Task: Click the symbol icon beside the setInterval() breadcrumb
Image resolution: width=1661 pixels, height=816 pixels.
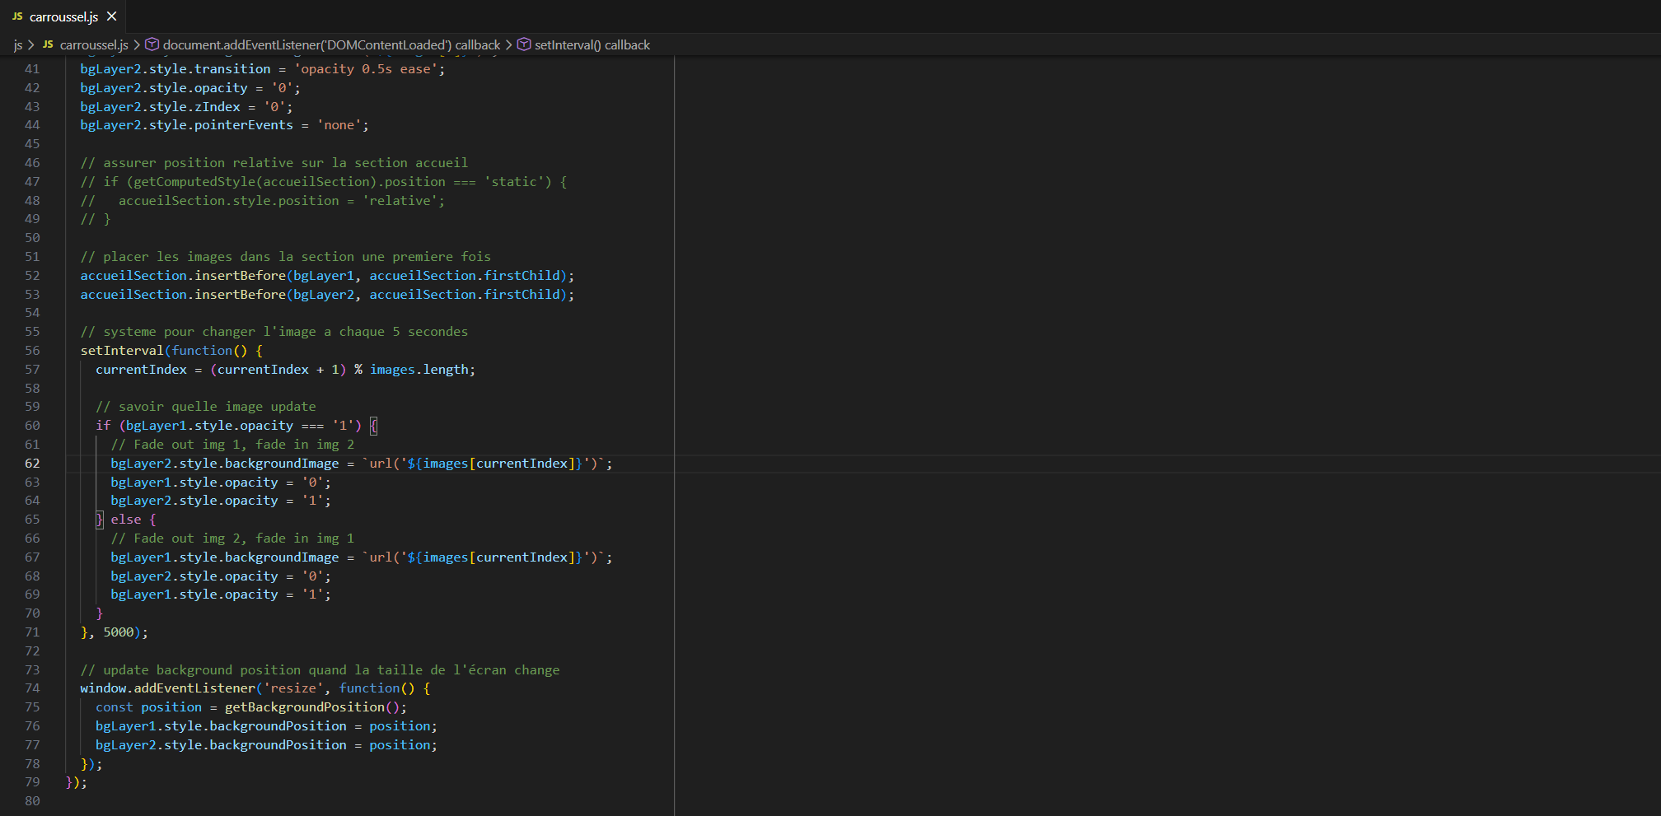Action: (x=524, y=44)
